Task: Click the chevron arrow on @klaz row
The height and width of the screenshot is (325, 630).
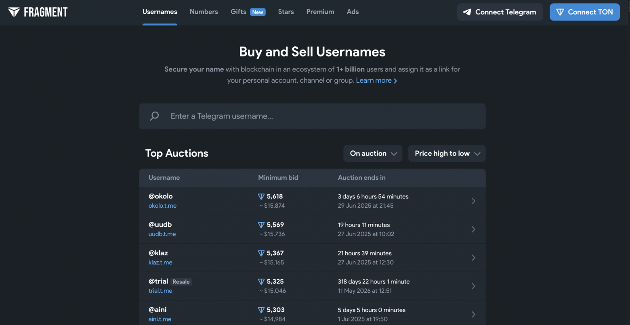Action: [x=473, y=258]
